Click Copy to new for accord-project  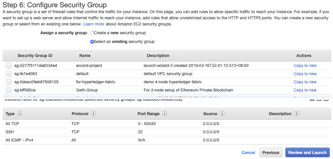coord(305,66)
